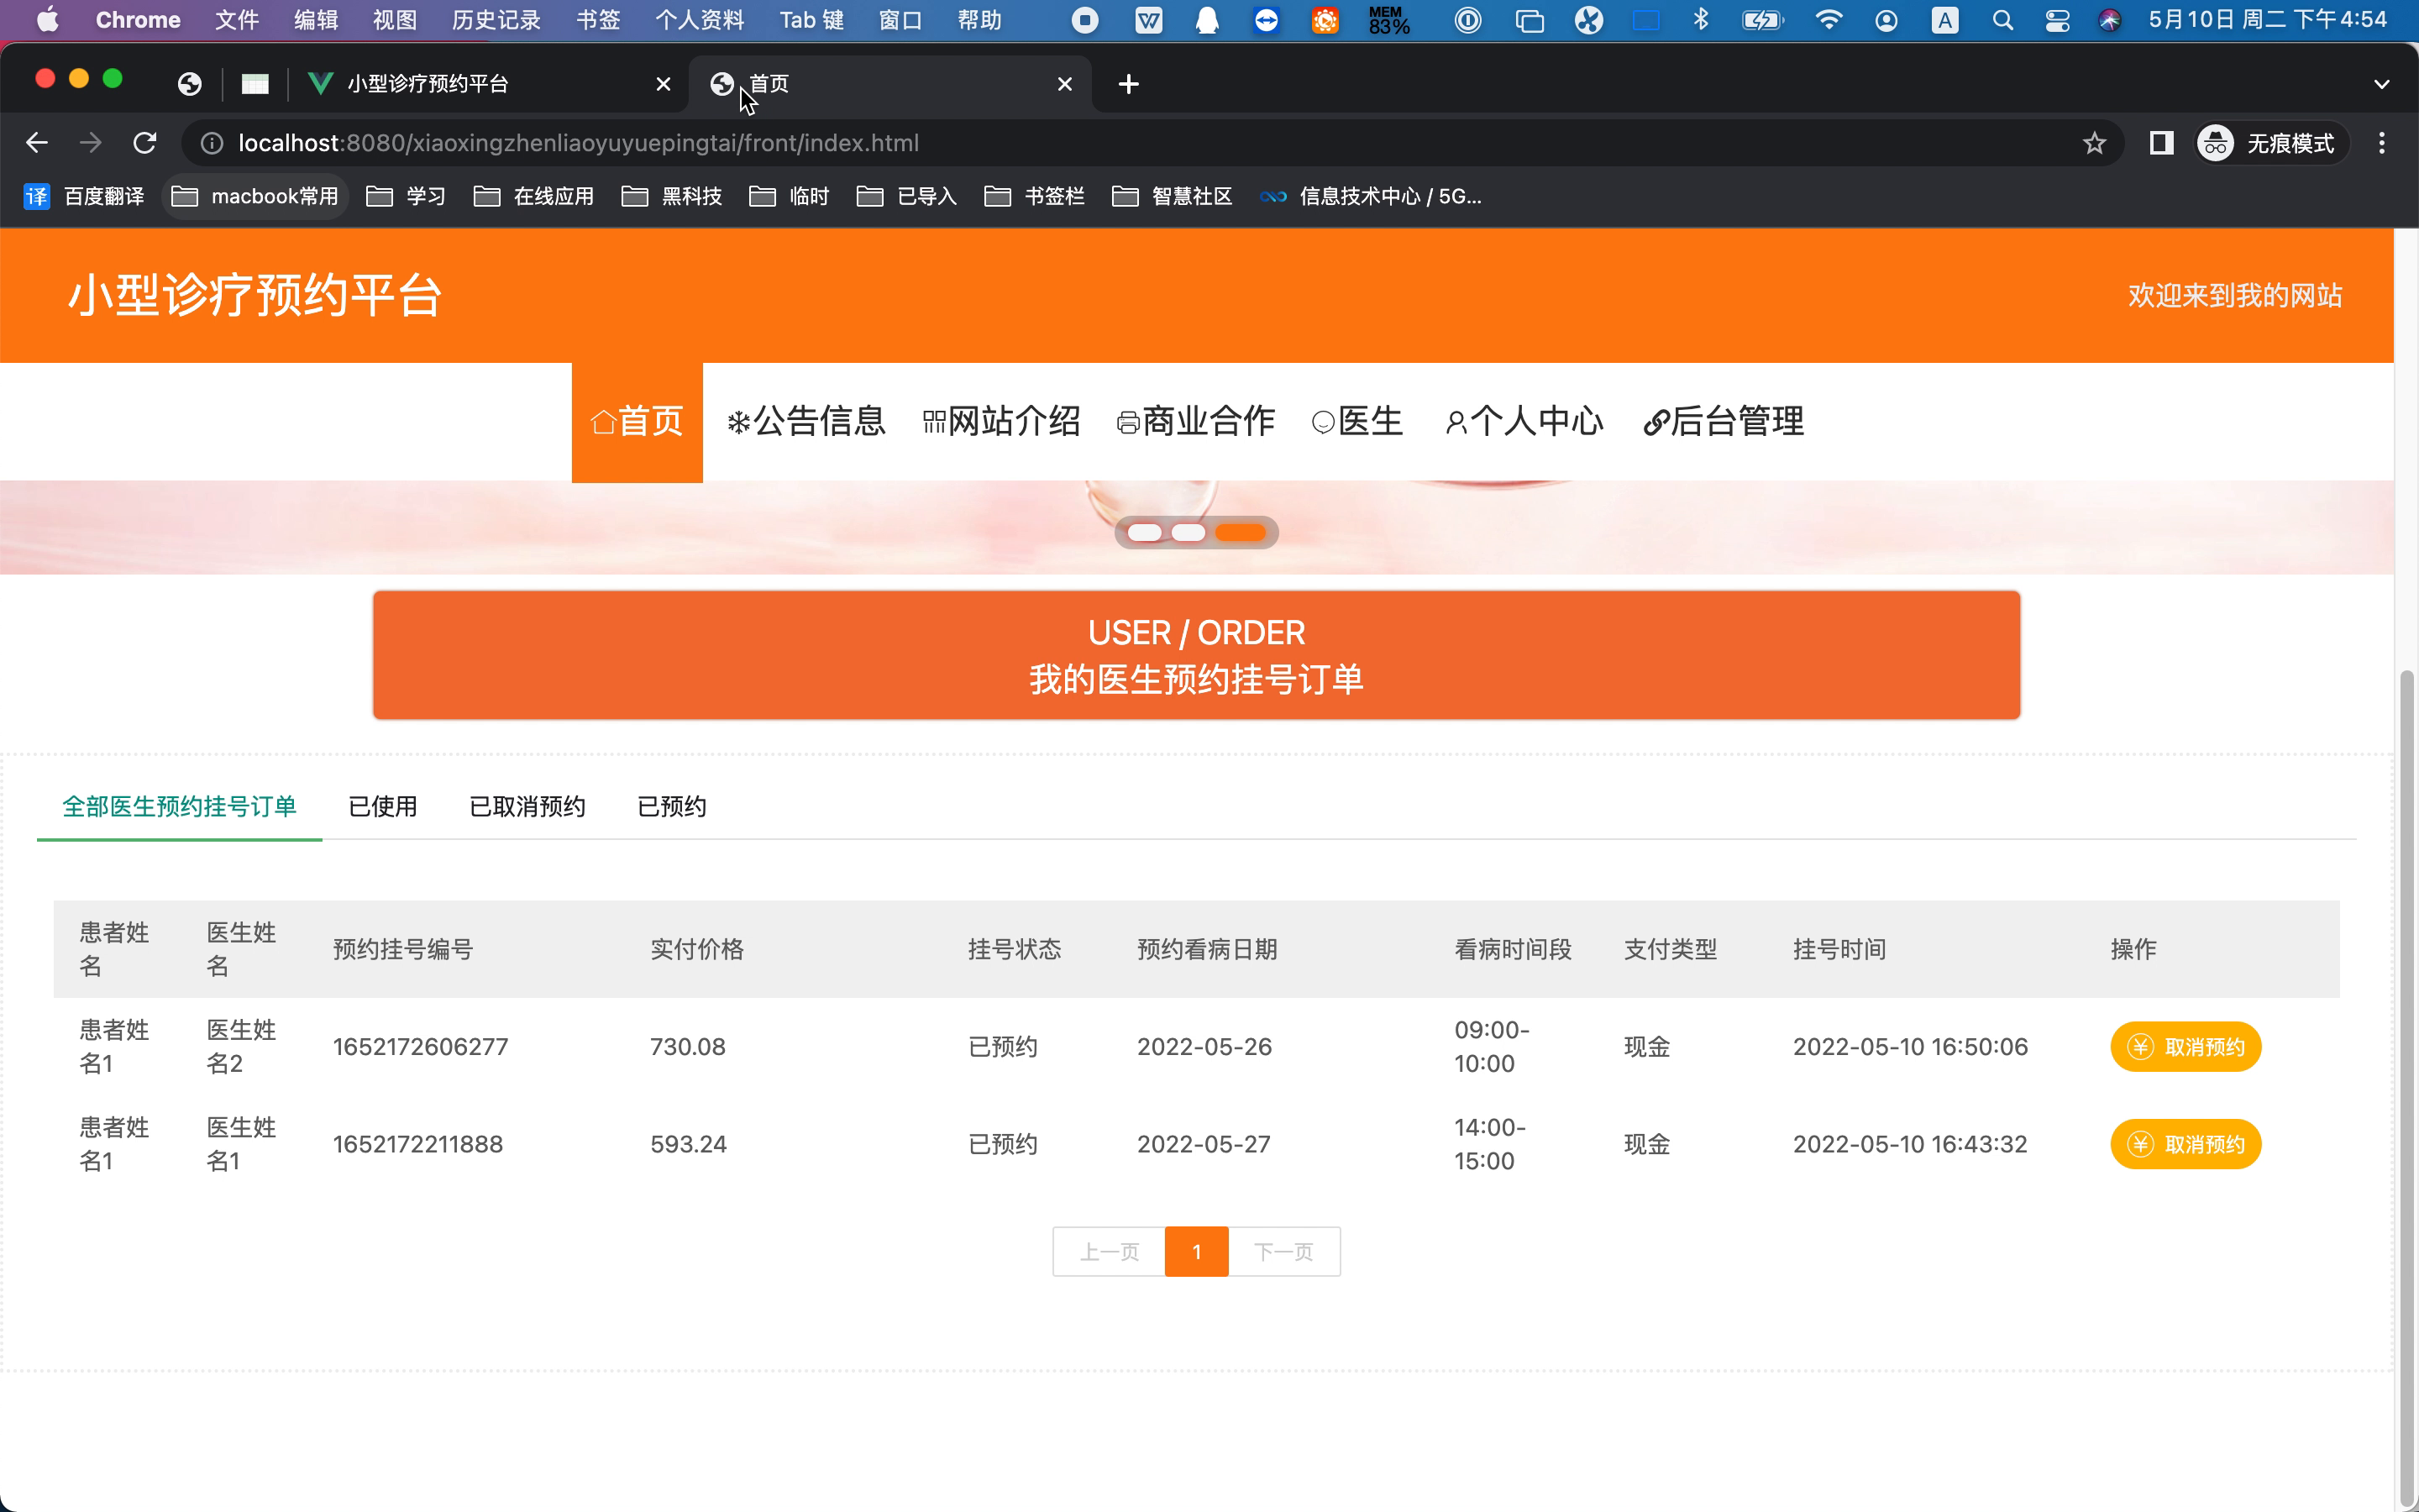2419x1512 pixels.
Task: Open the macbook常用 bookmark folder
Action: [x=254, y=196]
